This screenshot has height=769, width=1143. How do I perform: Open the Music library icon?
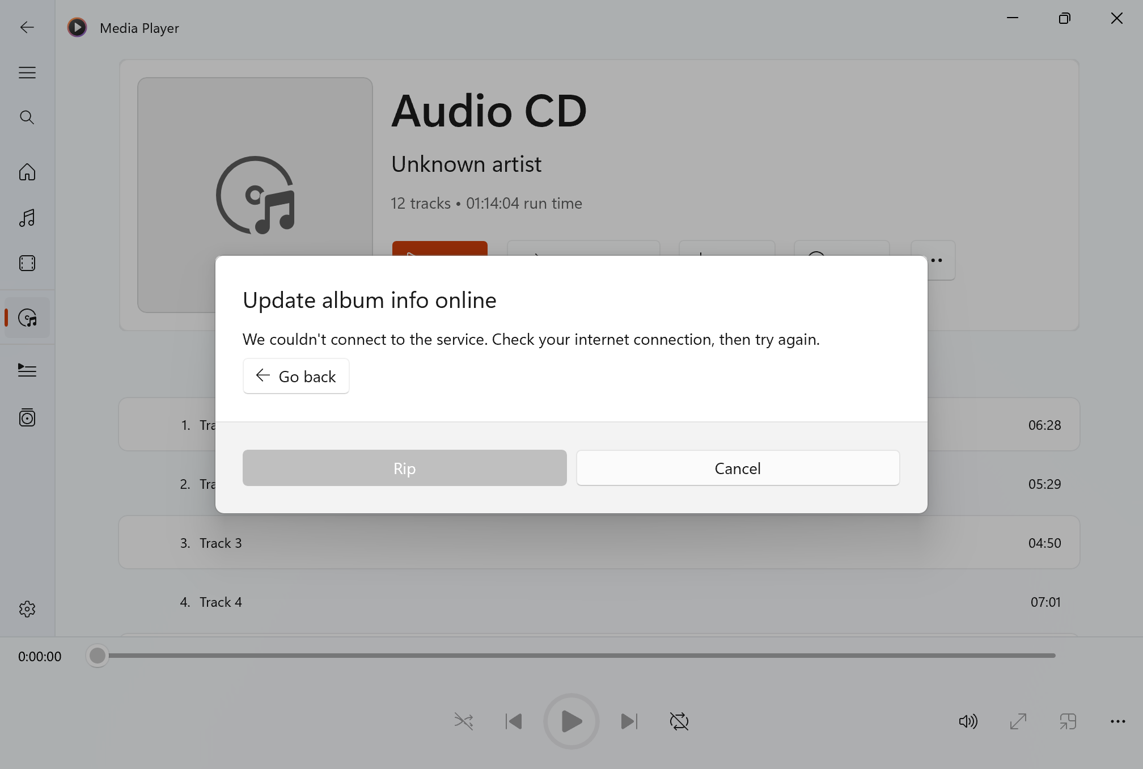[27, 218]
